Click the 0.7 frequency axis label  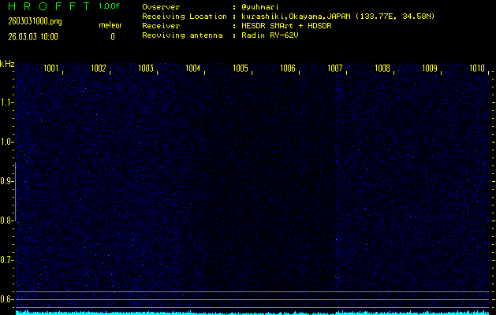[7, 260]
